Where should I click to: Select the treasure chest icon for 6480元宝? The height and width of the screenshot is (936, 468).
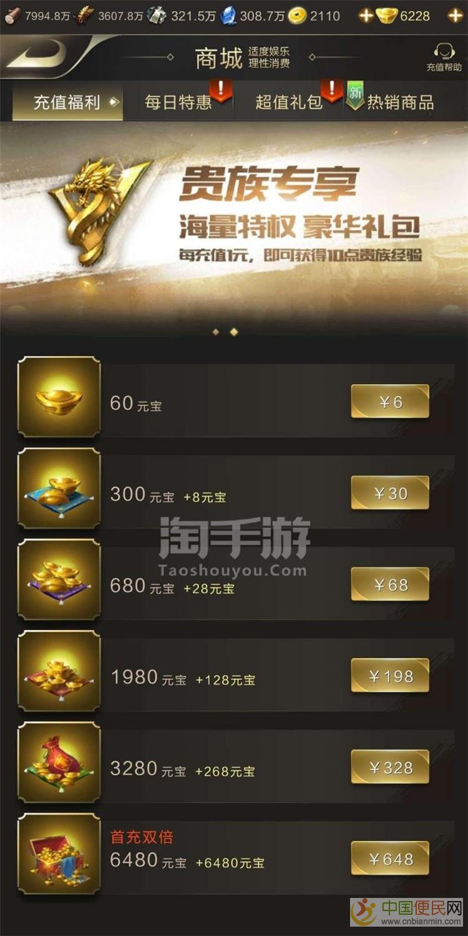[59, 854]
